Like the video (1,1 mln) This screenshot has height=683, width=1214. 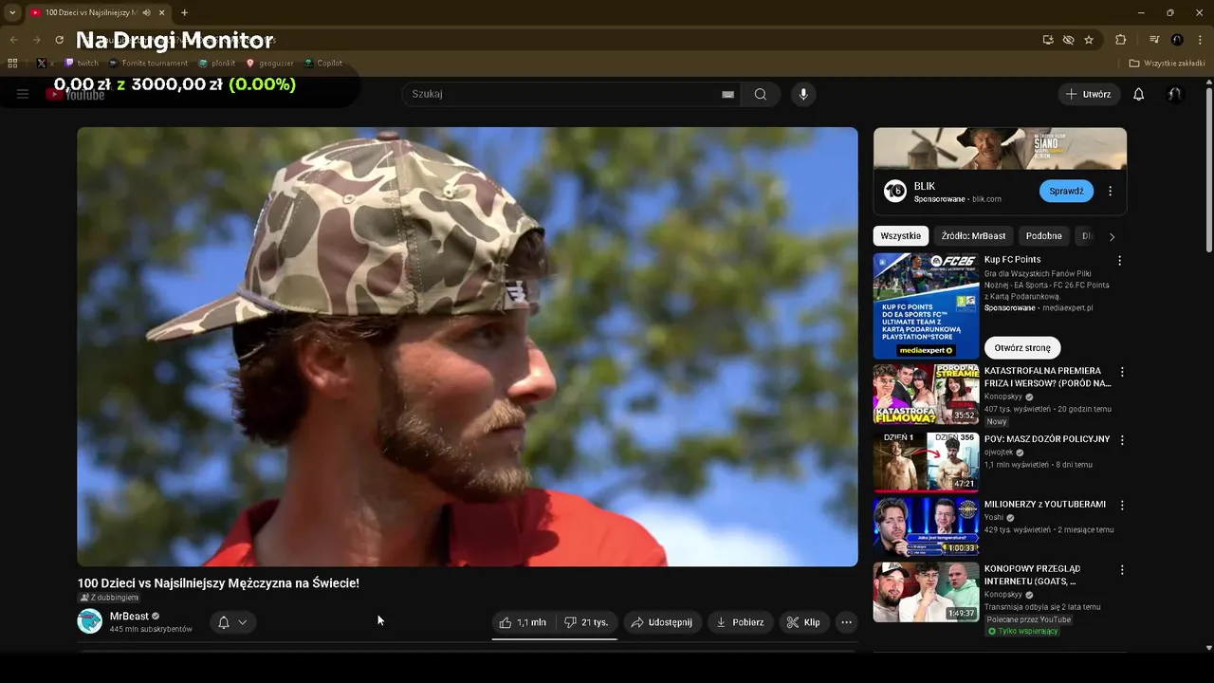(523, 622)
